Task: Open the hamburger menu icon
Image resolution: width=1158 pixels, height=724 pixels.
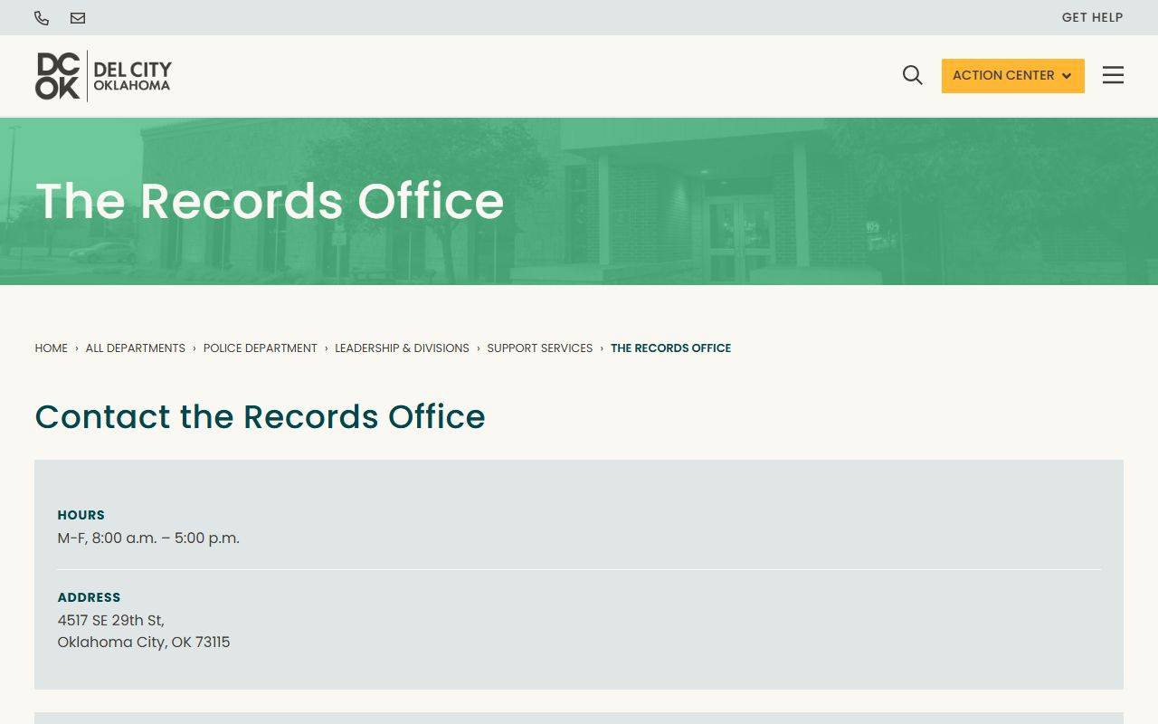Action: point(1113,75)
